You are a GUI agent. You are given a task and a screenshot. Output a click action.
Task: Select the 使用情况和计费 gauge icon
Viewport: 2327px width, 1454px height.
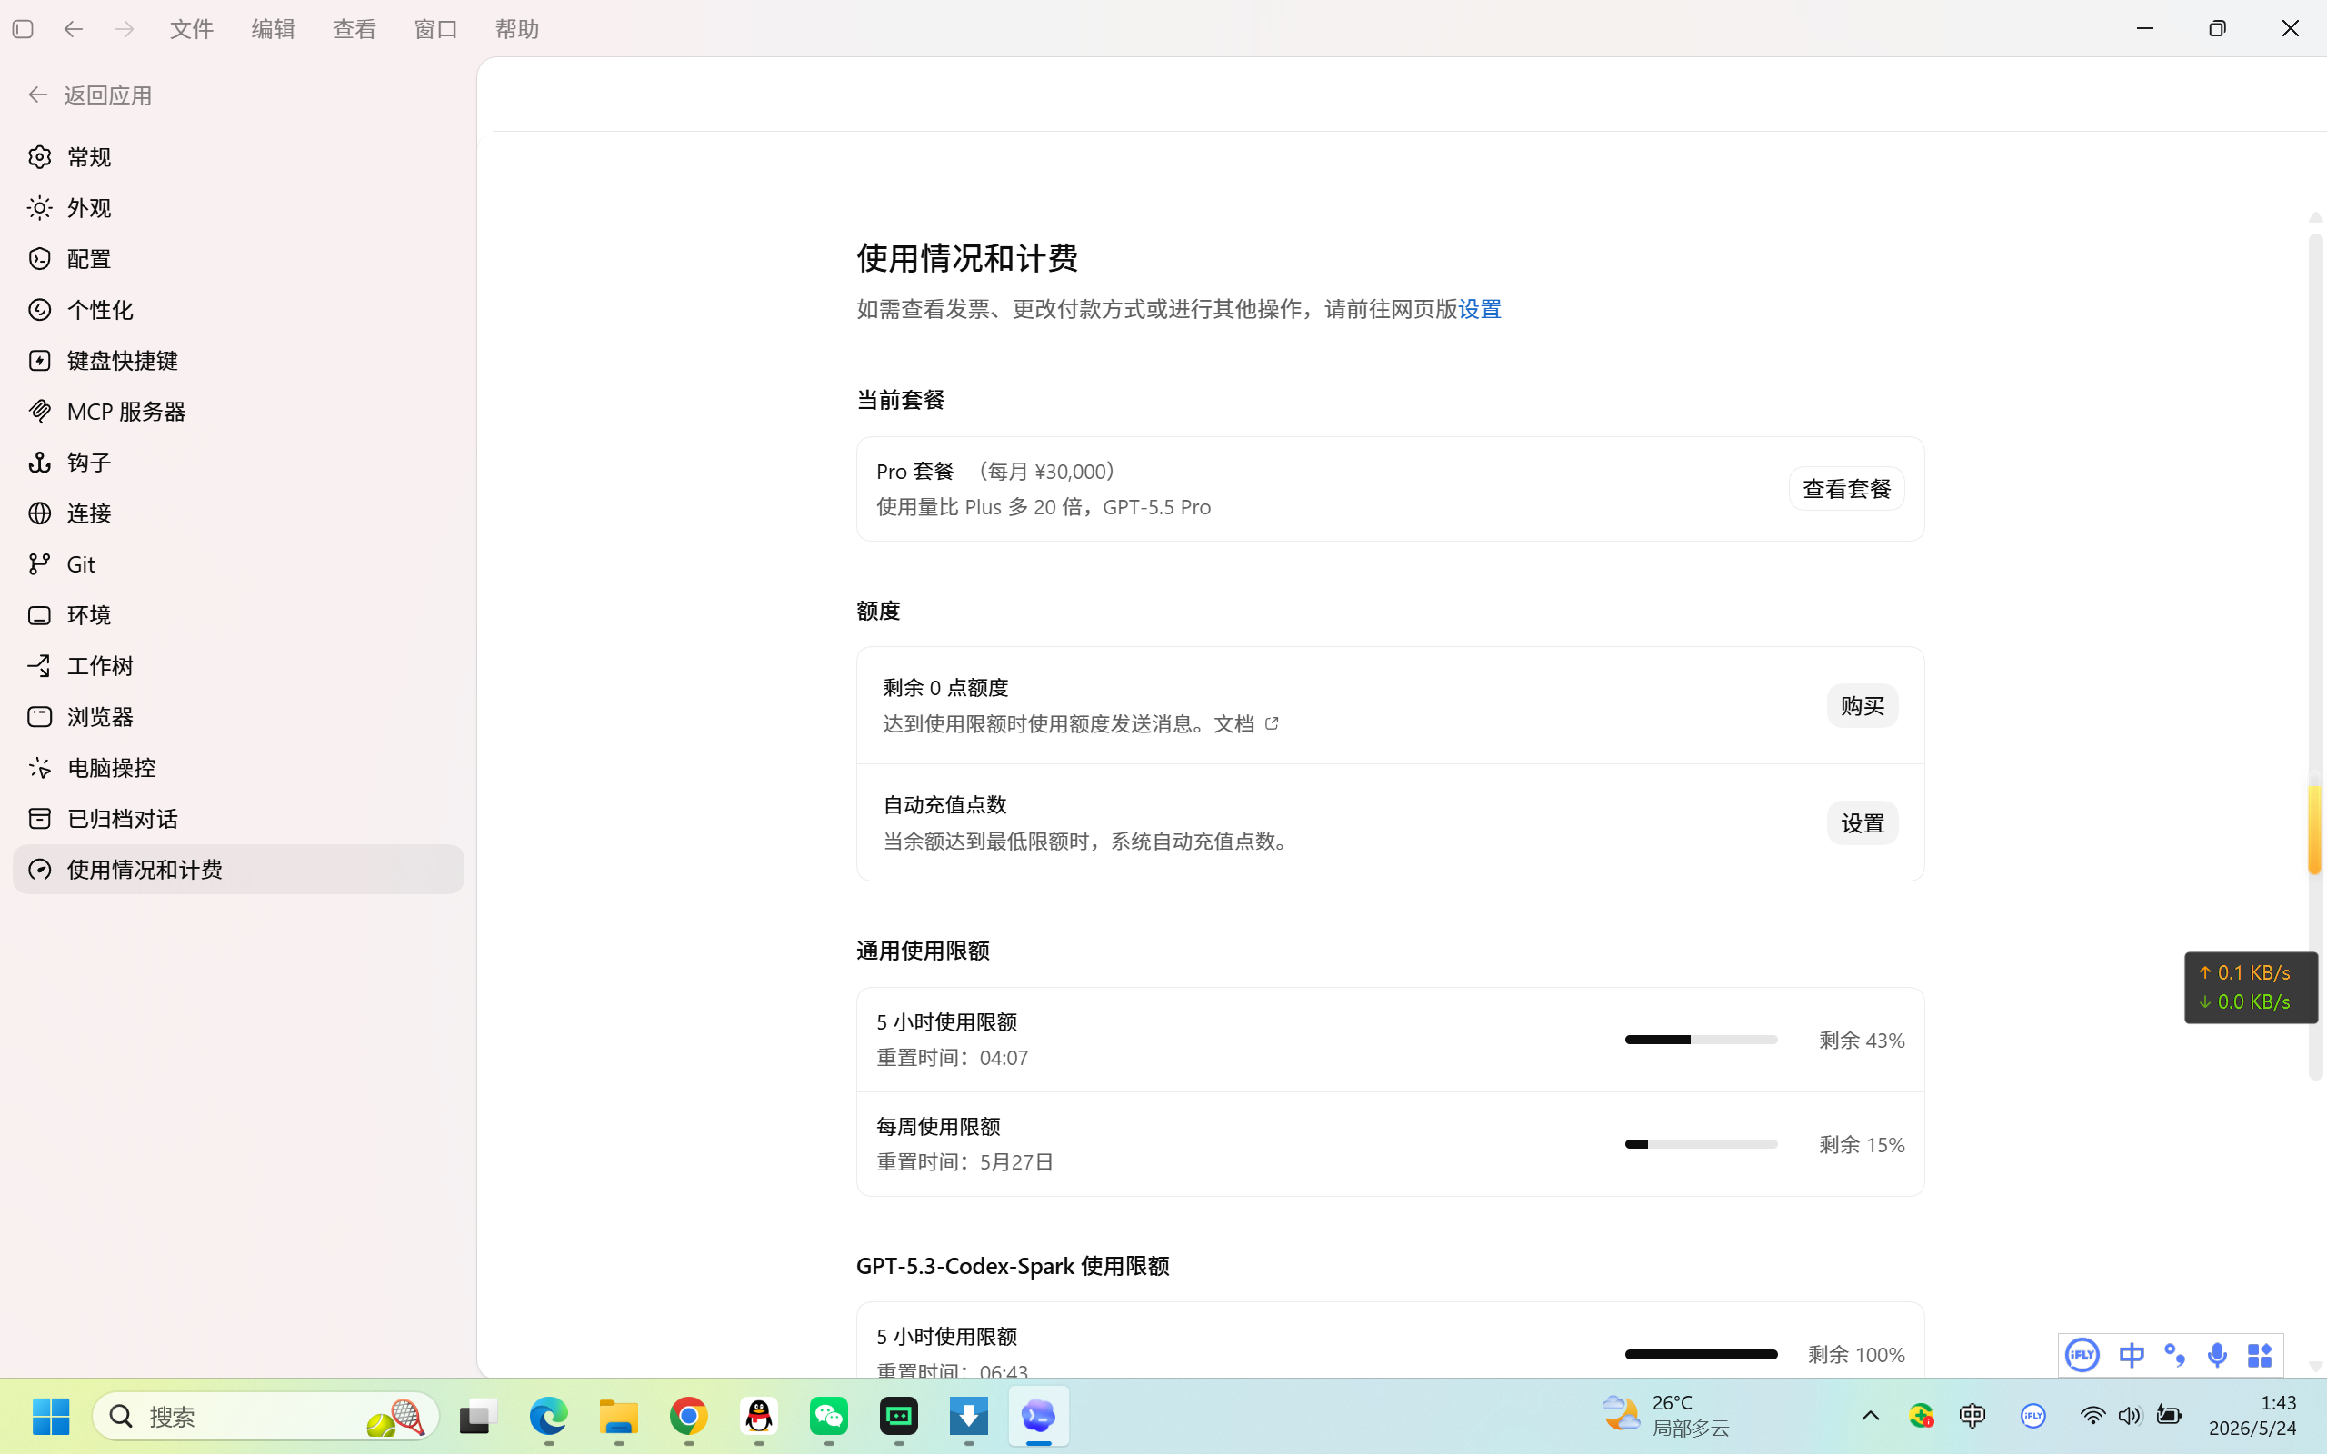coord(39,870)
